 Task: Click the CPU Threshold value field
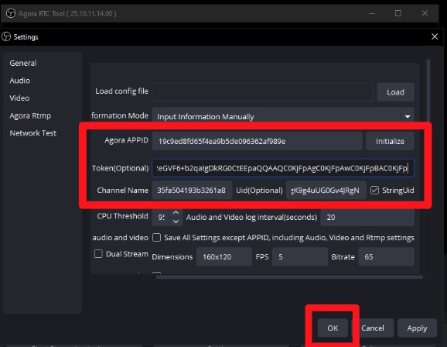(x=161, y=217)
